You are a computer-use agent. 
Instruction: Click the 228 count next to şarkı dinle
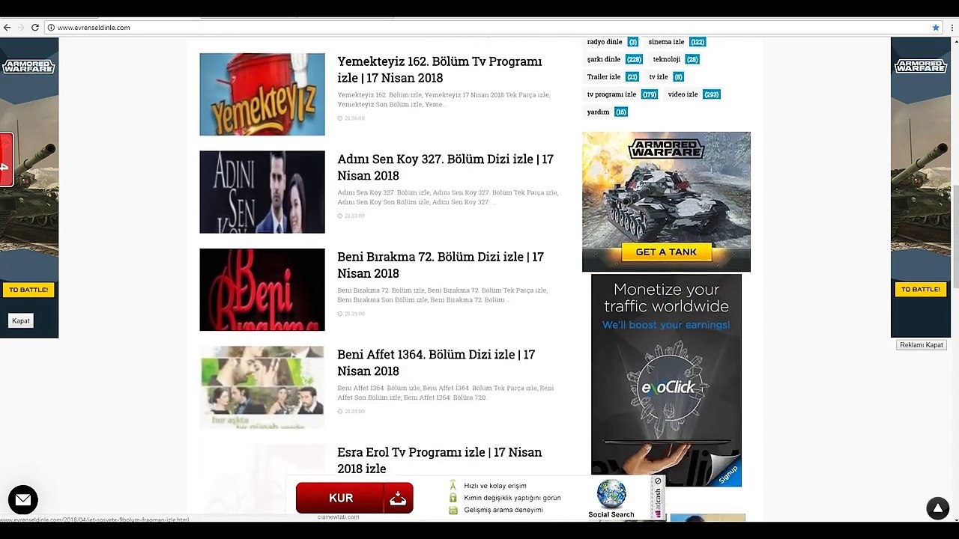coord(634,59)
